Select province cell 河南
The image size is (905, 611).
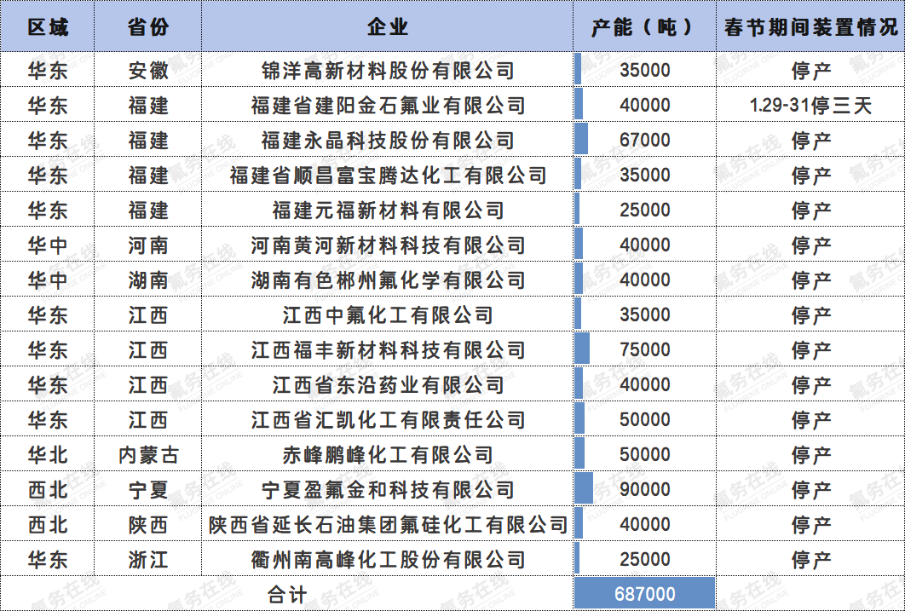[x=148, y=245]
